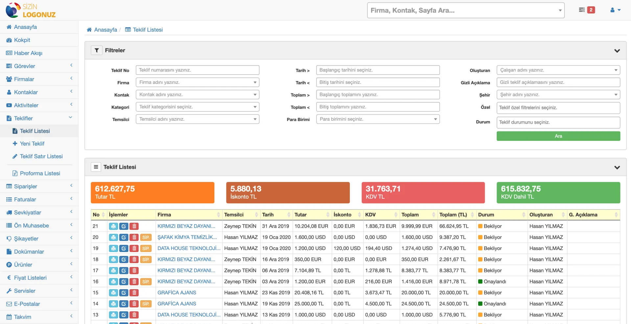The image size is (631, 324).
Task: Open the Kontak filter dropdown
Action: point(198,95)
